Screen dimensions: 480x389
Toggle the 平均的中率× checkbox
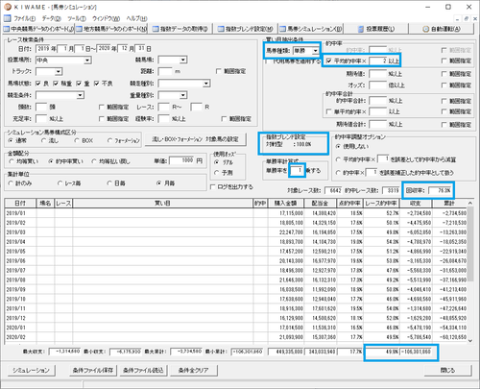coord(329,61)
